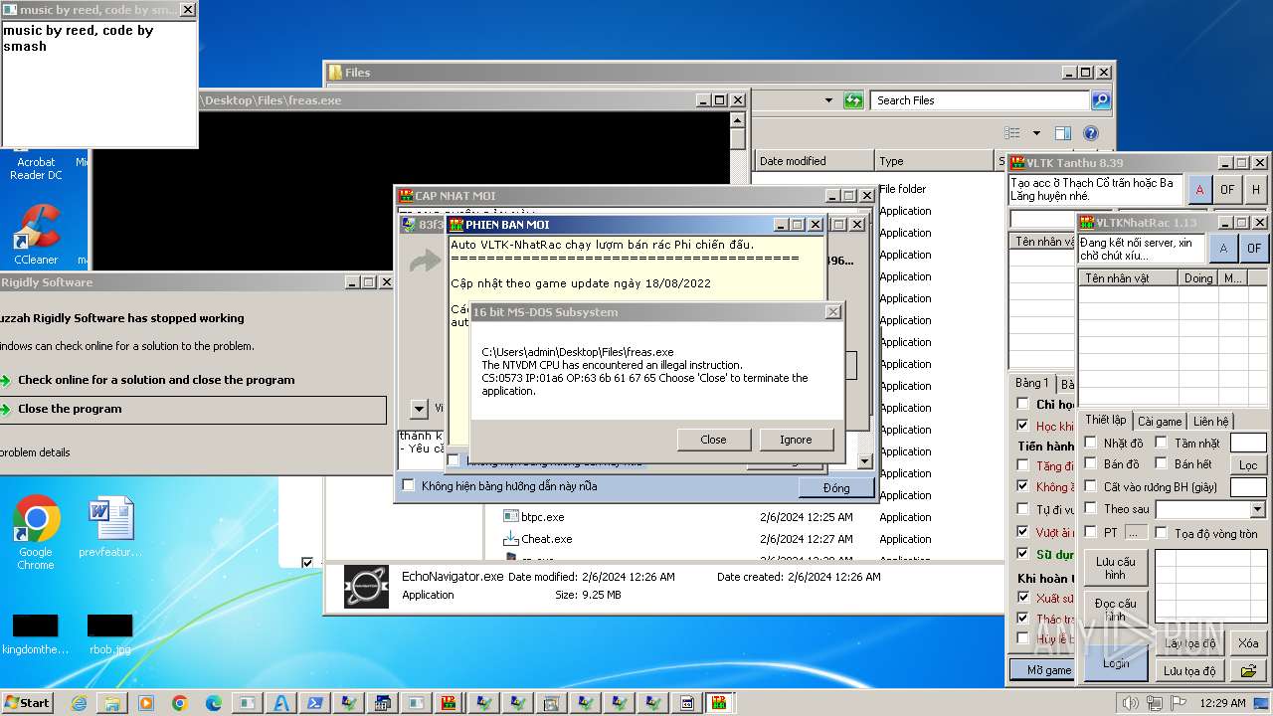This screenshot has height=716, width=1273.
Task: Click the network icon in the system tray
Action: pos(1155,703)
